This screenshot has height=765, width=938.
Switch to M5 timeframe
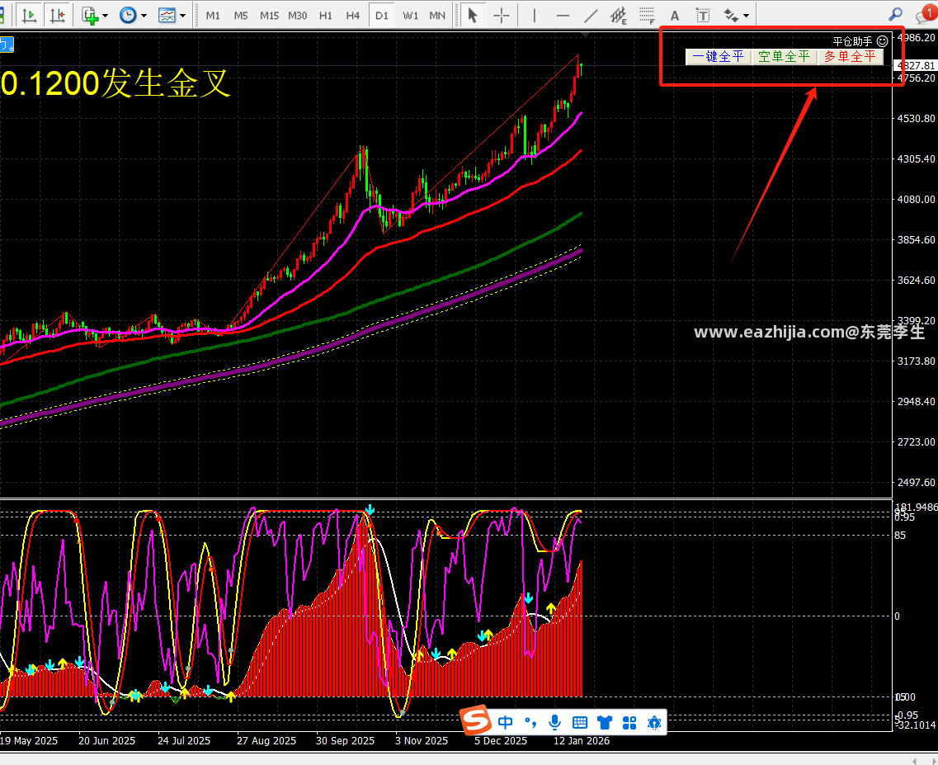point(241,16)
